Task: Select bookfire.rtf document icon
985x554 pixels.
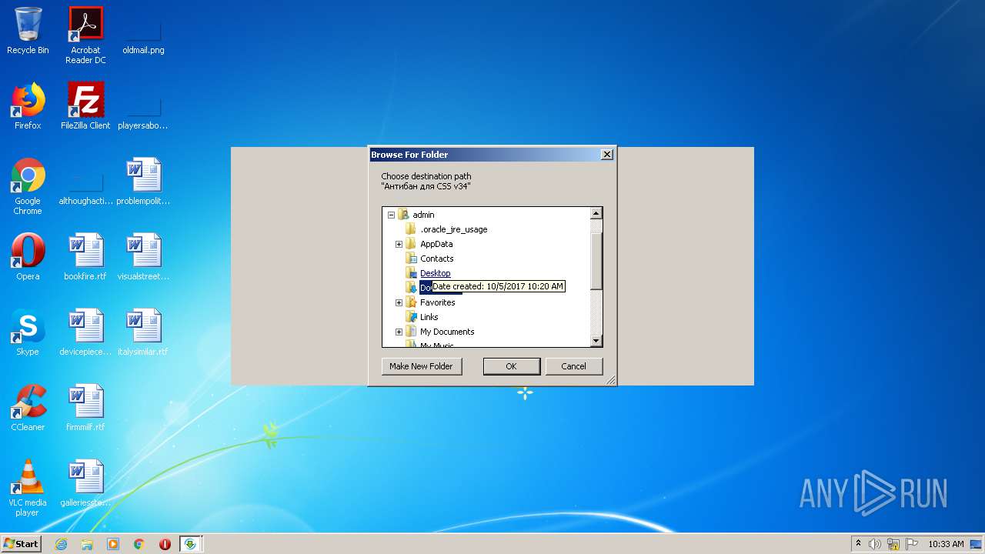Action: (x=85, y=257)
